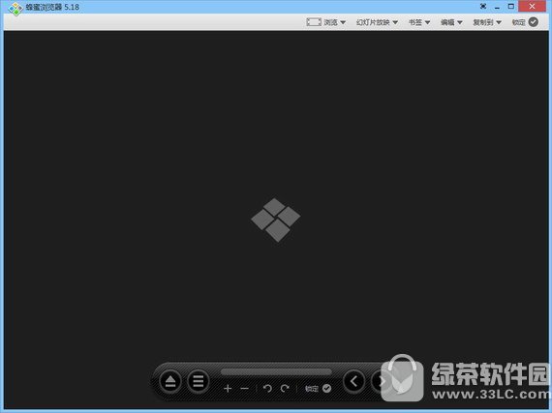Enter fullscreen mode via title bar icon
Viewport: 552px width, 413px height.
483,7
